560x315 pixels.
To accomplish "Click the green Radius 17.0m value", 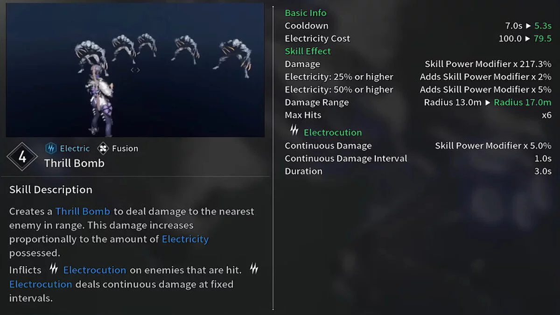I will (523, 103).
